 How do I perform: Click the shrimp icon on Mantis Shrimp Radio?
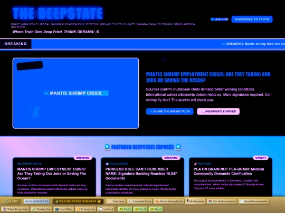click(x=157, y=201)
